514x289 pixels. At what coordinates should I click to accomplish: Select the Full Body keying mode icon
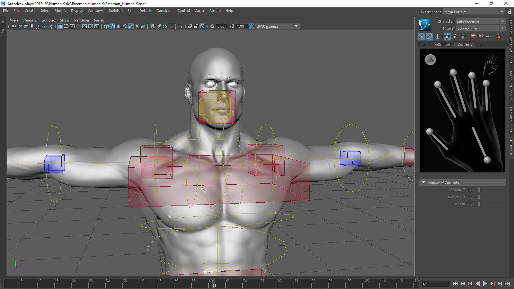coord(447,37)
